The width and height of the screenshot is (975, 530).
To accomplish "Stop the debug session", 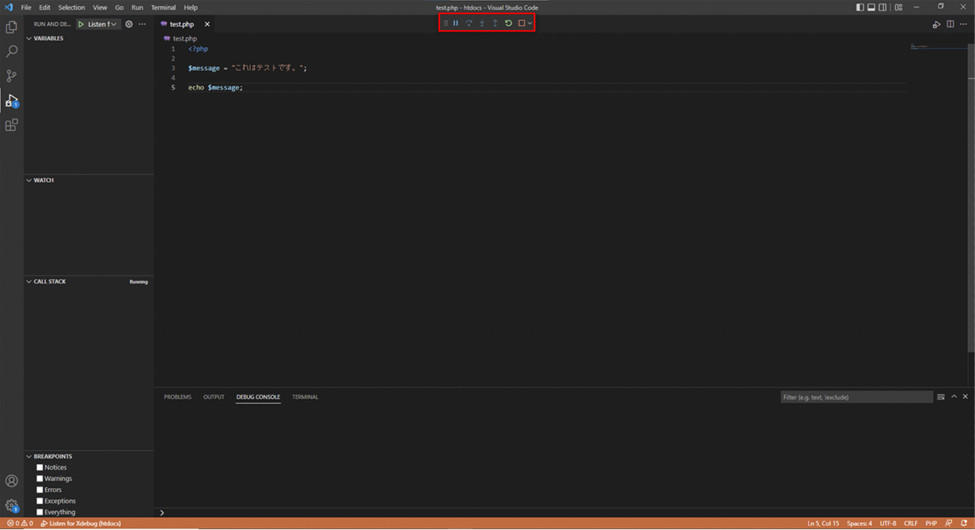I will (522, 23).
